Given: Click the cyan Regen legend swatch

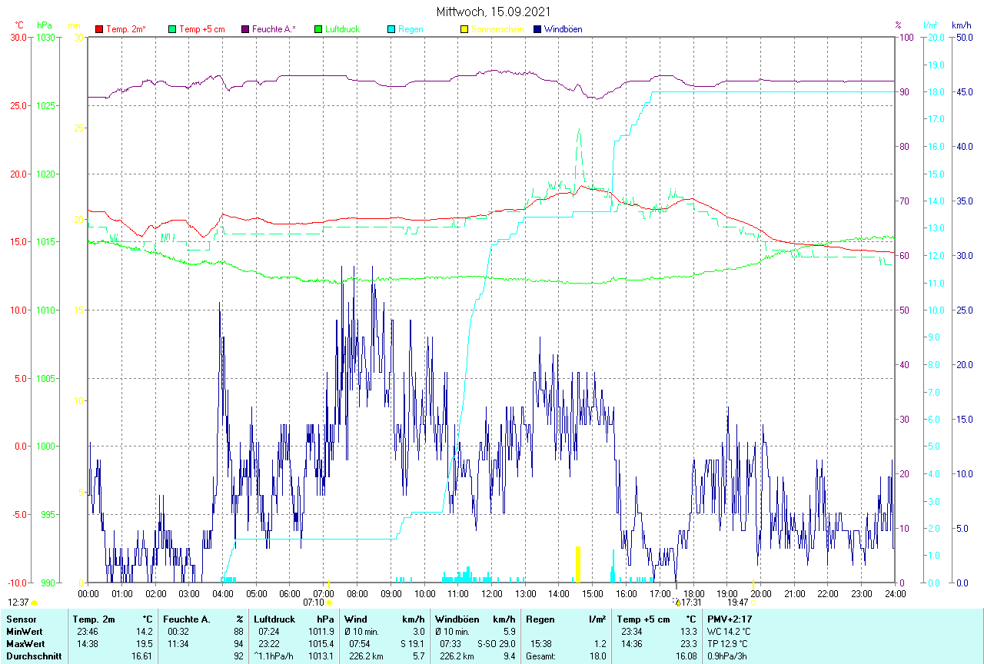Looking at the screenshot, I should 391,29.
